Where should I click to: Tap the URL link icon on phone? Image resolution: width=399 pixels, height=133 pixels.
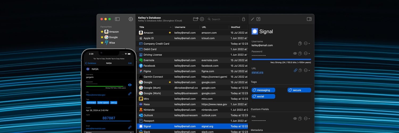click(130, 94)
